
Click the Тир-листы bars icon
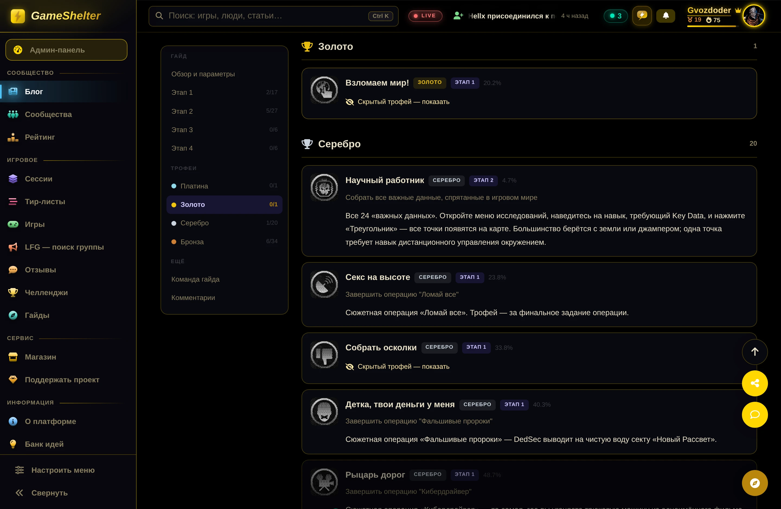coord(13,202)
